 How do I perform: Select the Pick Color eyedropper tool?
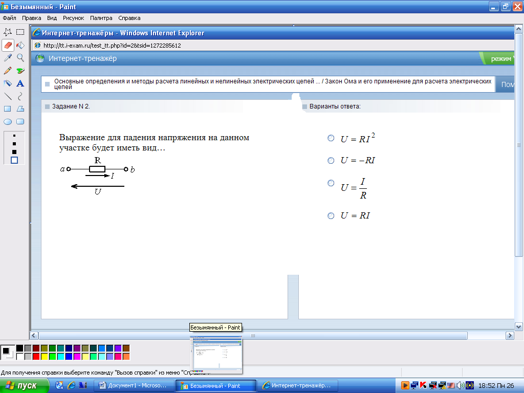[8, 58]
